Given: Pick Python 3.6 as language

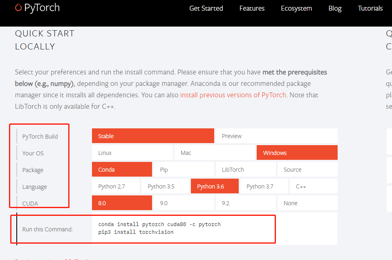Looking at the screenshot, I should pyautogui.click(x=215, y=186).
